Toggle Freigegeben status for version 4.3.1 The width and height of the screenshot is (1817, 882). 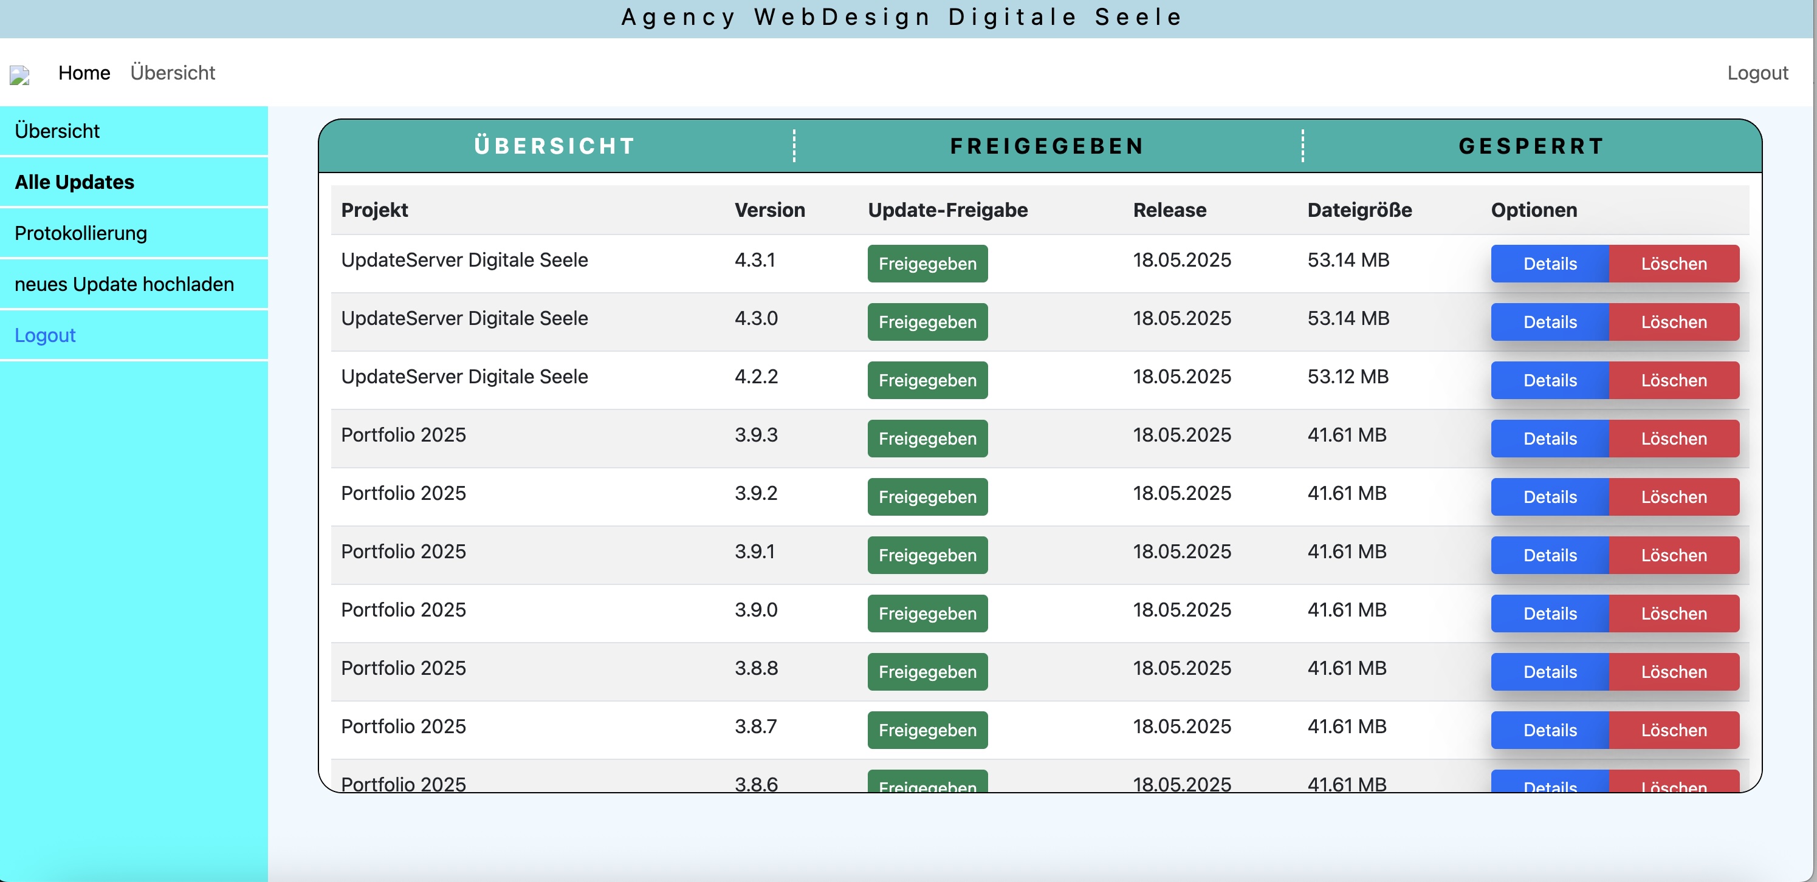coord(927,264)
